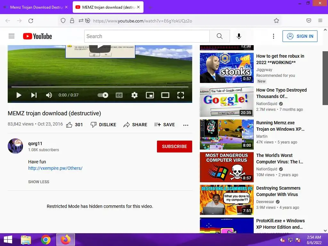Launch Google Chrome from taskbar
Screen dimensions: 328x246
click(45, 240)
